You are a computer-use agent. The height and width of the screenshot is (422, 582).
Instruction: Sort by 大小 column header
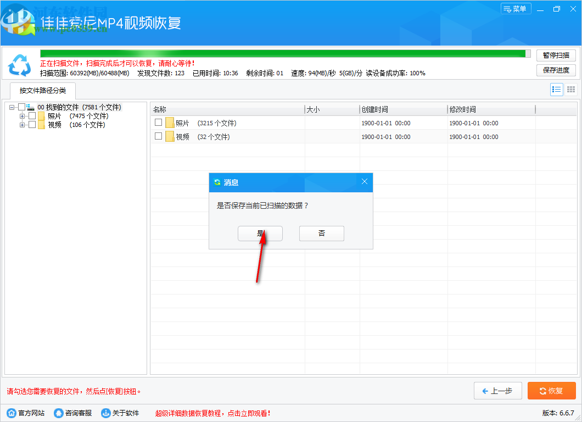click(332, 109)
